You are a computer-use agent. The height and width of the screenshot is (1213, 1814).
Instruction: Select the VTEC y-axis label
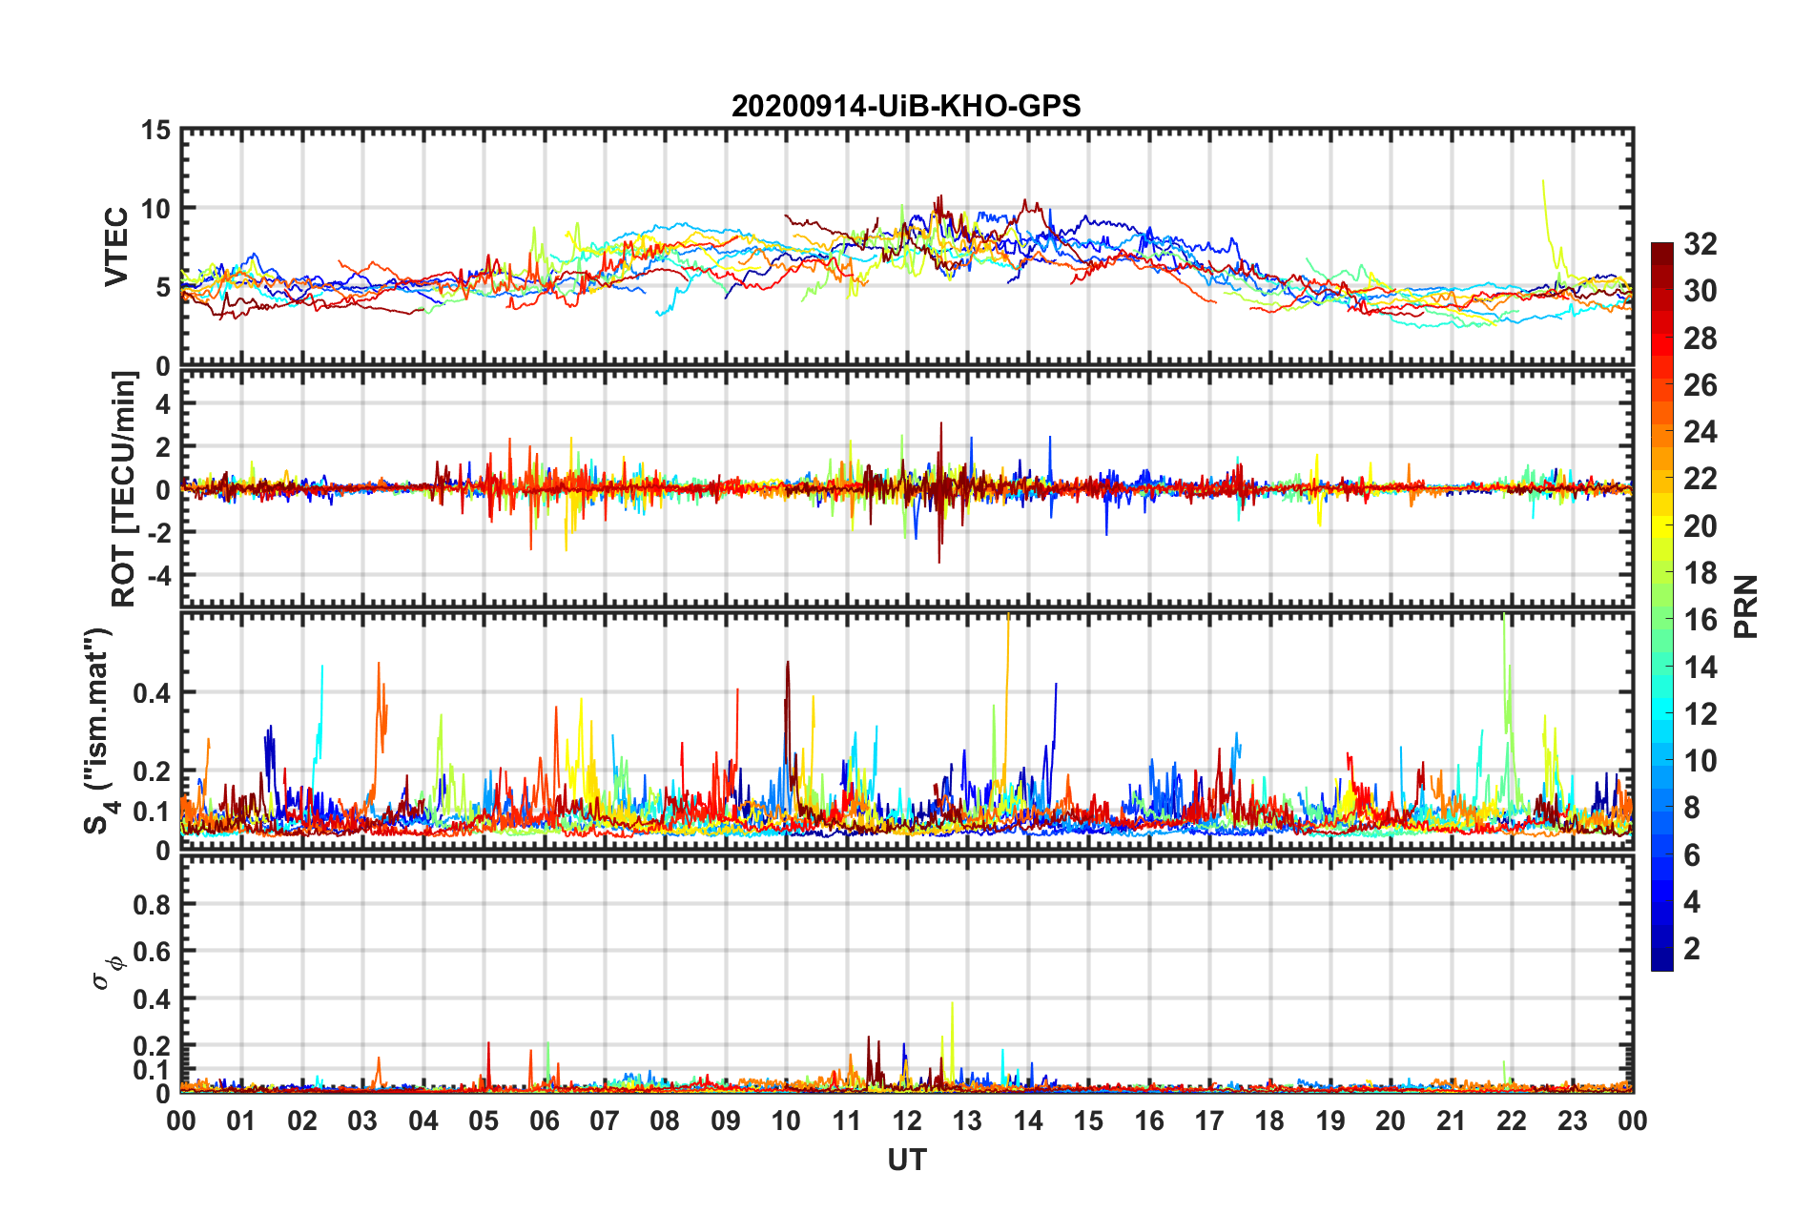click(116, 247)
